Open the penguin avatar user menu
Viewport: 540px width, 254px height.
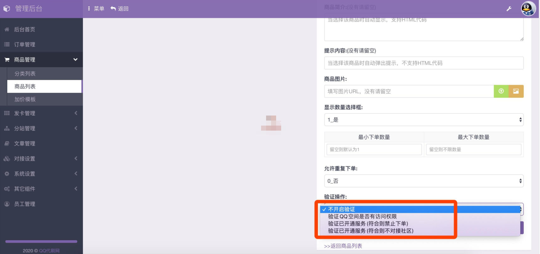click(x=528, y=9)
